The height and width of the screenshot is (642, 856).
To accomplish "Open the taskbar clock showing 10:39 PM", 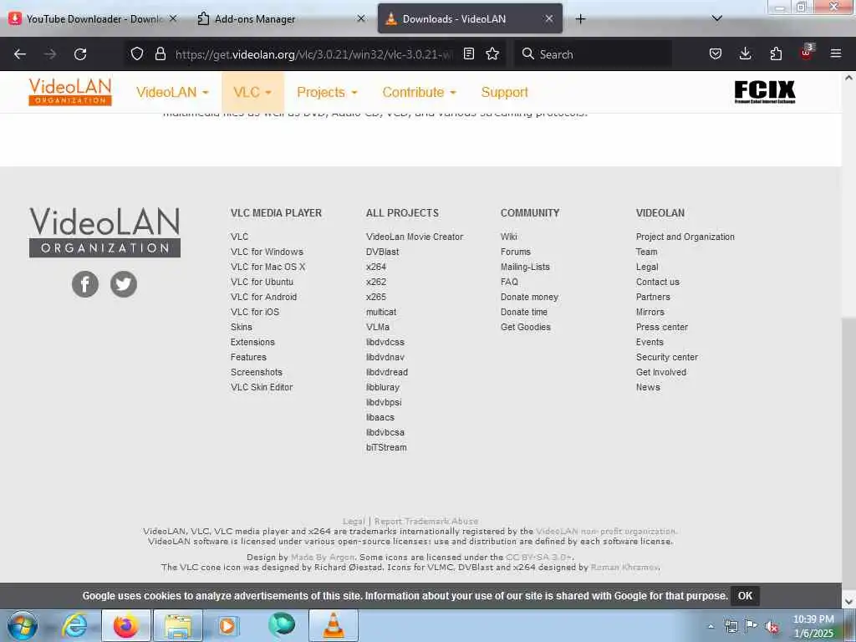I will tap(813, 626).
